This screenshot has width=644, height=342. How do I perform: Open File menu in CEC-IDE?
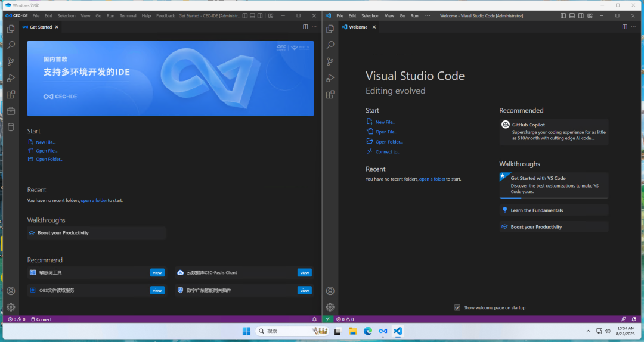pyautogui.click(x=36, y=15)
